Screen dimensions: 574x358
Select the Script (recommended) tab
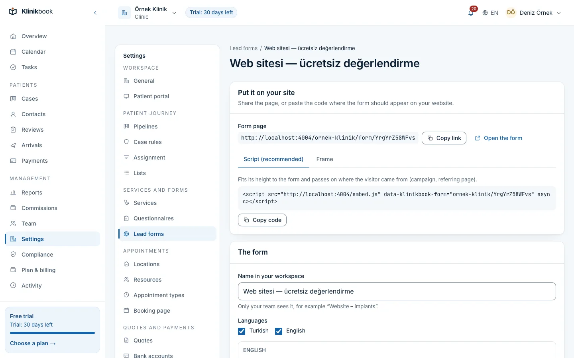[273, 159]
